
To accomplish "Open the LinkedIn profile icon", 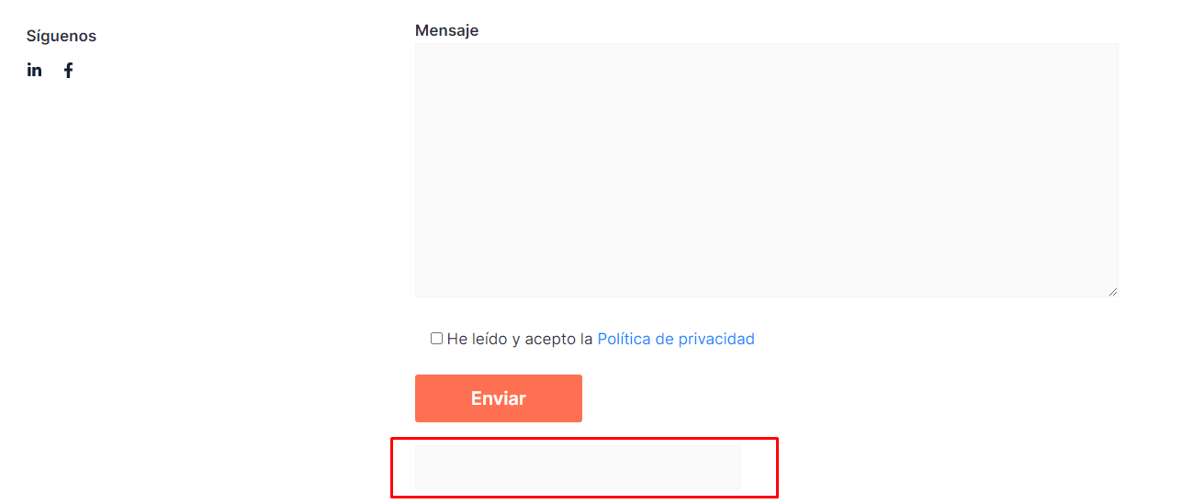I will point(34,70).
